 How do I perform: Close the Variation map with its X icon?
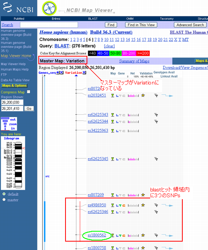pos(84,73)
